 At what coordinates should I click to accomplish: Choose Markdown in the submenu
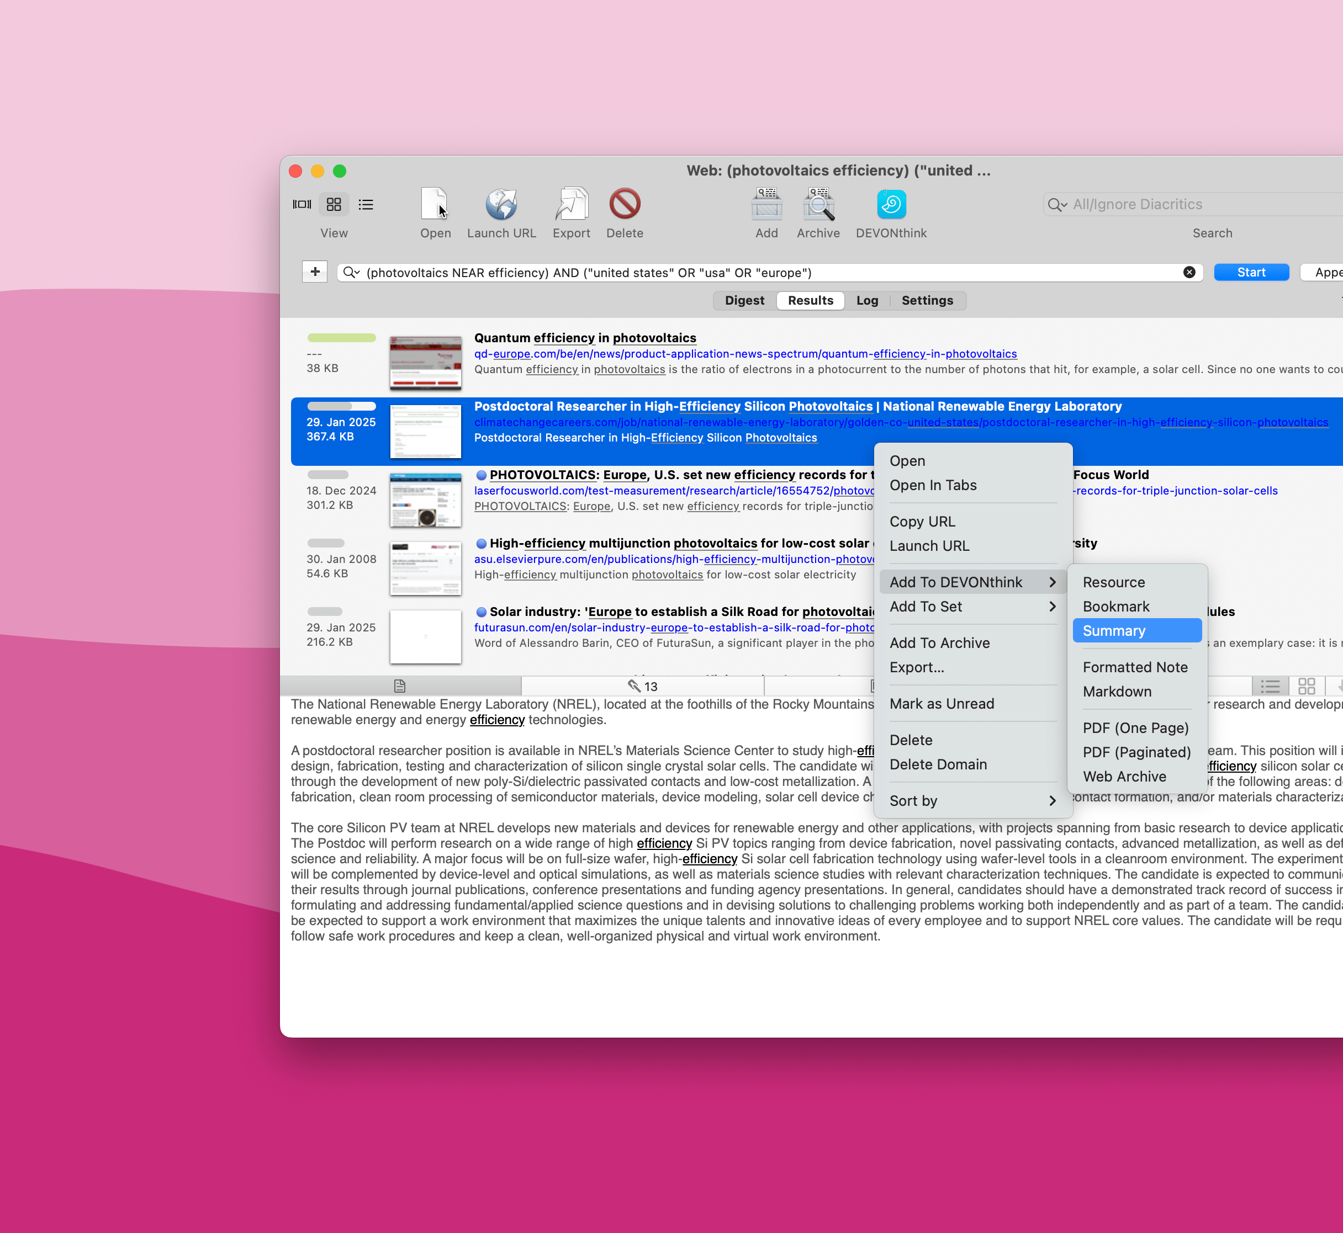[x=1138, y=691]
